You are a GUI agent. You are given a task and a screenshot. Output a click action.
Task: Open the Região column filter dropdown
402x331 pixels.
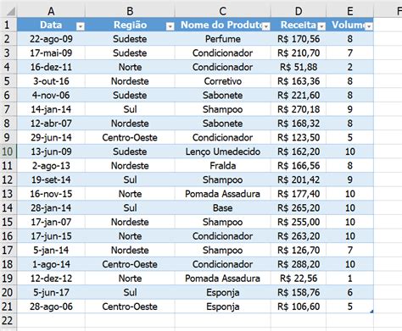click(x=170, y=26)
